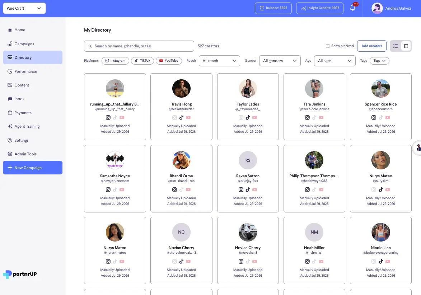Viewport: 421px width, 295px height.
Task: Click Instagram icon on Samantha Noyce card
Action: coord(108,190)
